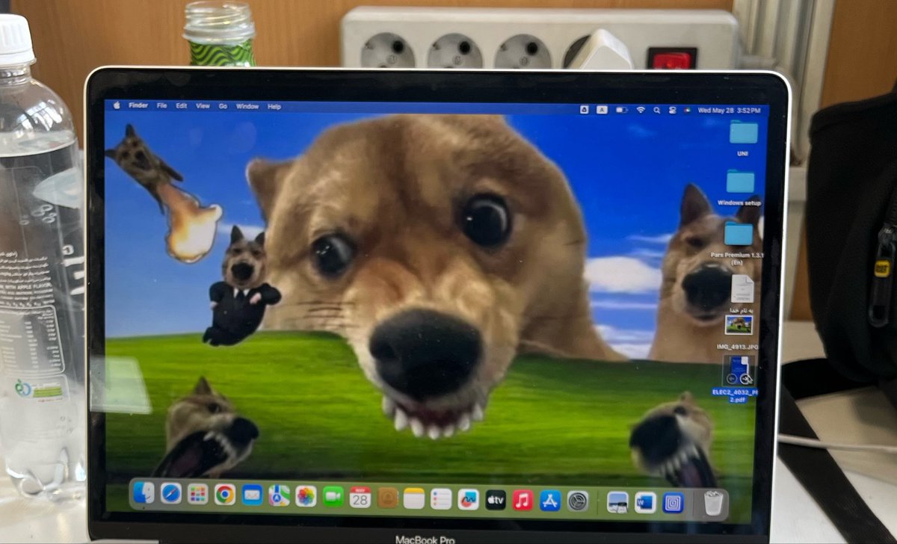
Task: Open the blue square app beside Word
Action: (x=673, y=503)
